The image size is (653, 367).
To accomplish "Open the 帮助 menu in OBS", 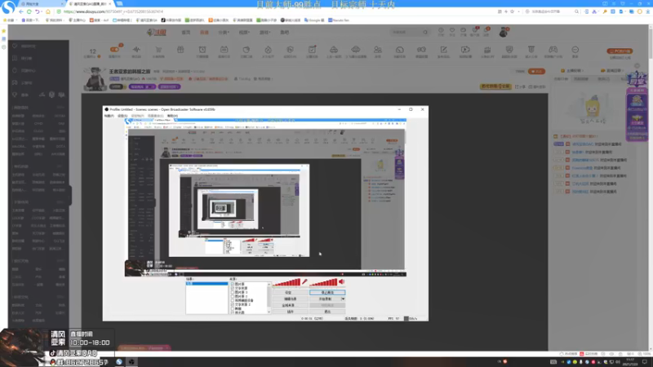I will pos(172,116).
